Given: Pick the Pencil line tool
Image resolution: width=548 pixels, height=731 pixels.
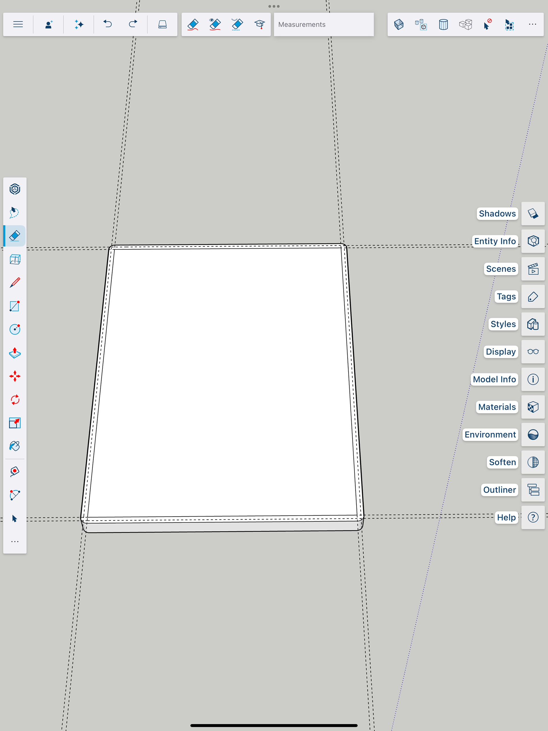Looking at the screenshot, I should click(15, 283).
